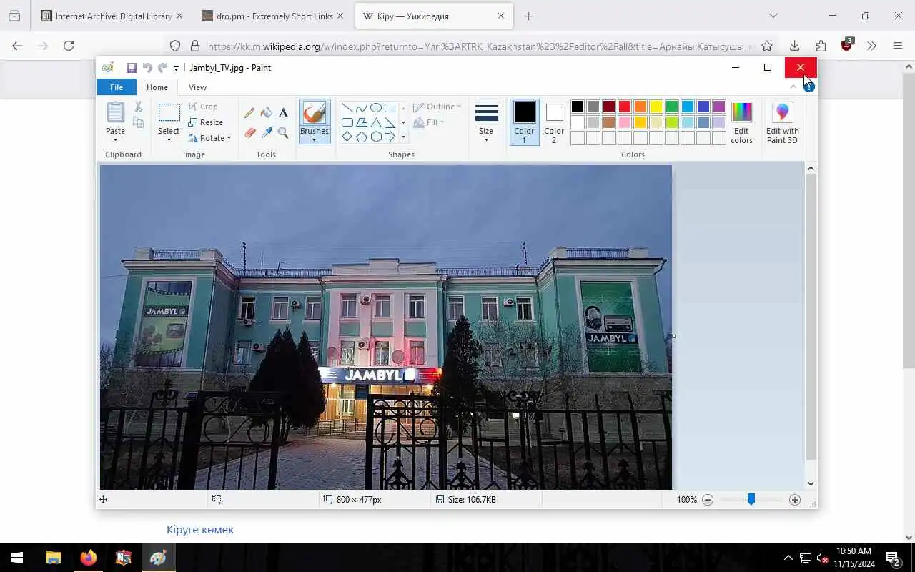Image resolution: width=915 pixels, height=572 pixels.
Task: Click Edit colors button
Action: click(741, 122)
